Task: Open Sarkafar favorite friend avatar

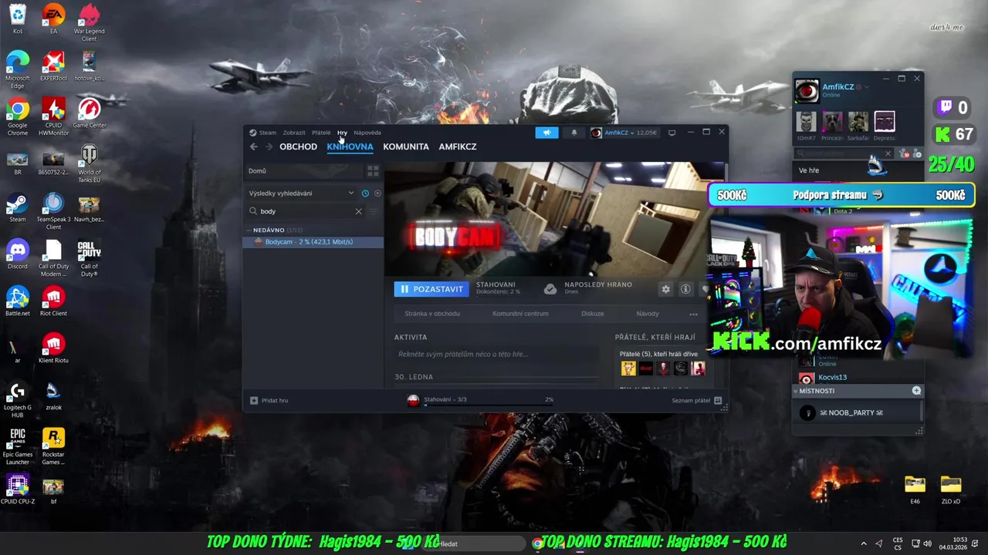Action: 858,122
